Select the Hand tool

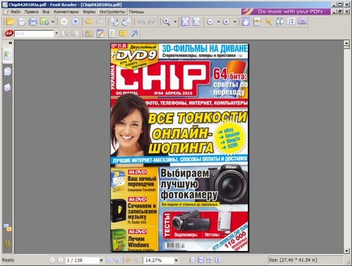point(246,22)
